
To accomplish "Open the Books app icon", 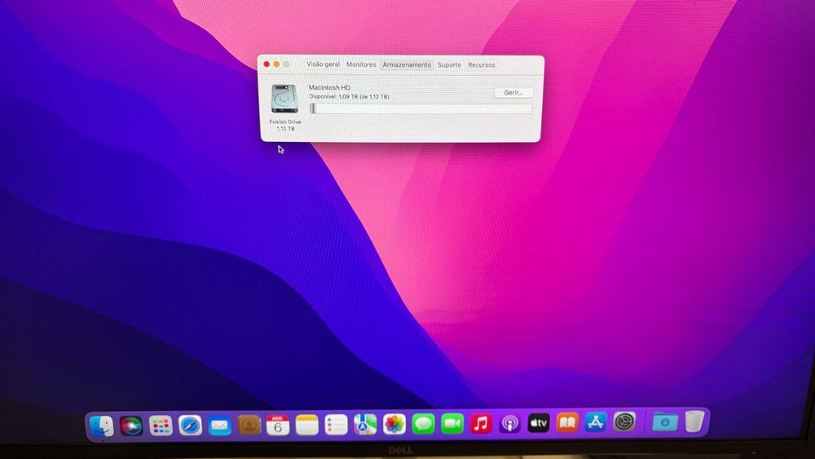I will coord(567,422).
